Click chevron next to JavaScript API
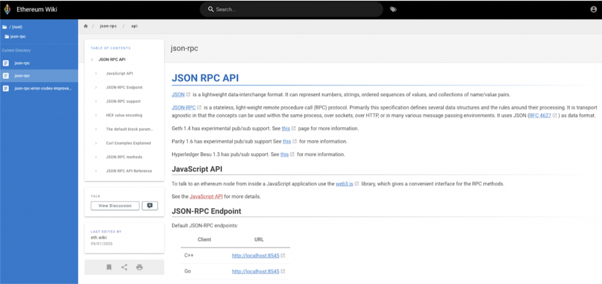This screenshot has width=602, height=284. coord(96,73)
